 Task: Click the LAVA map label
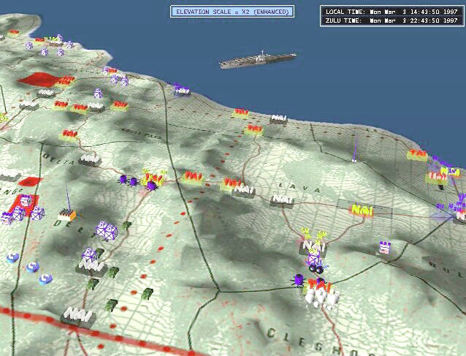click(x=299, y=187)
